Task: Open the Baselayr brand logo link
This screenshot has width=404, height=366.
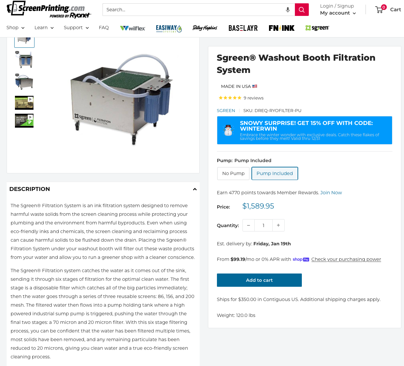Action: tap(243, 28)
